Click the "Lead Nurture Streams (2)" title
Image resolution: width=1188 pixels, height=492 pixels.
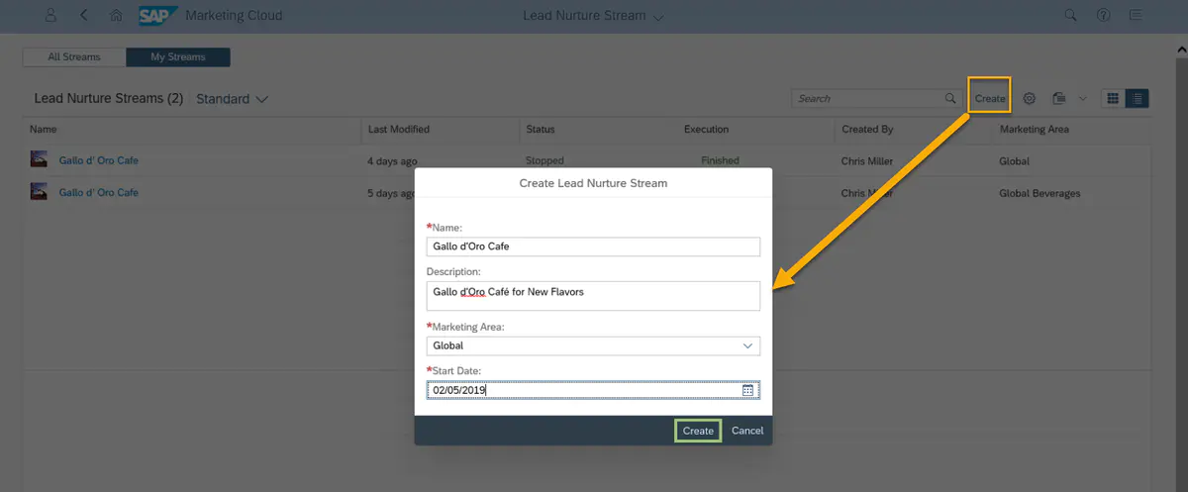pos(109,99)
